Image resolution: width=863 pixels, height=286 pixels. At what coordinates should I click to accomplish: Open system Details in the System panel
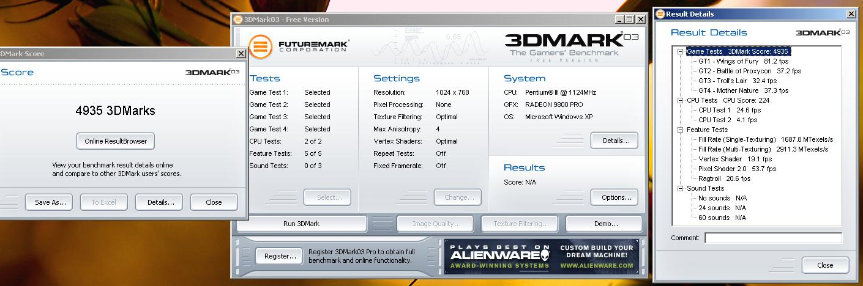click(x=614, y=141)
